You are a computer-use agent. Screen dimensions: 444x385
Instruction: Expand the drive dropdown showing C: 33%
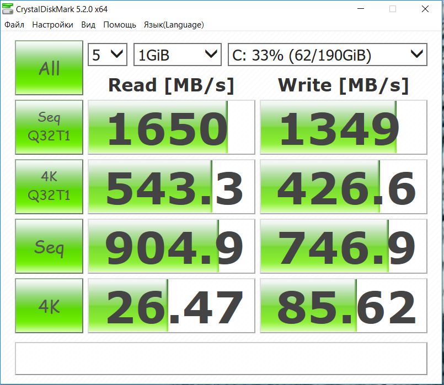[x=327, y=55]
